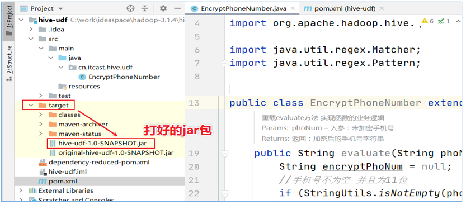Image resolution: width=466 pixels, height=205 pixels.
Task: Close the pom.xml (hive-udf) tab
Action: (382, 8)
